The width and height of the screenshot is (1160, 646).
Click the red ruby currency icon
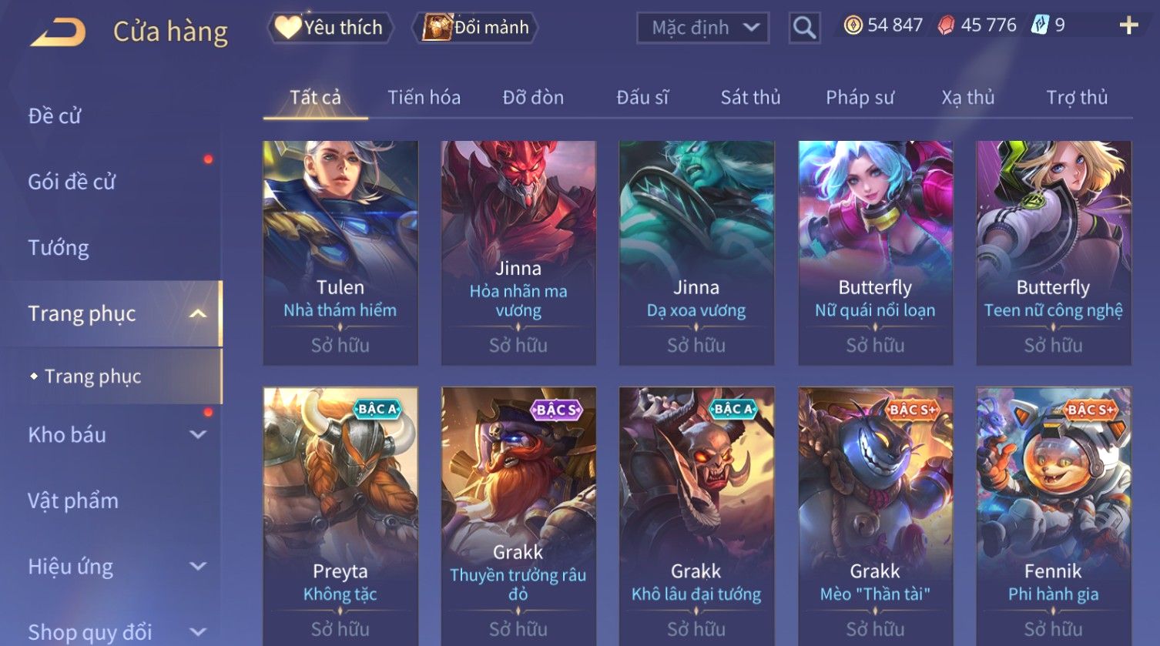pyautogui.click(x=946, y=26)
